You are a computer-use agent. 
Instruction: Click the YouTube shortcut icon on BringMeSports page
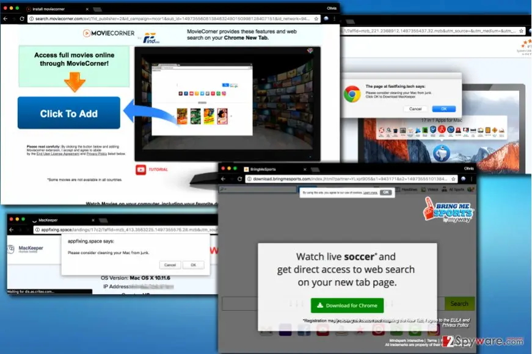pyautogui.click(x=322, y=329)
